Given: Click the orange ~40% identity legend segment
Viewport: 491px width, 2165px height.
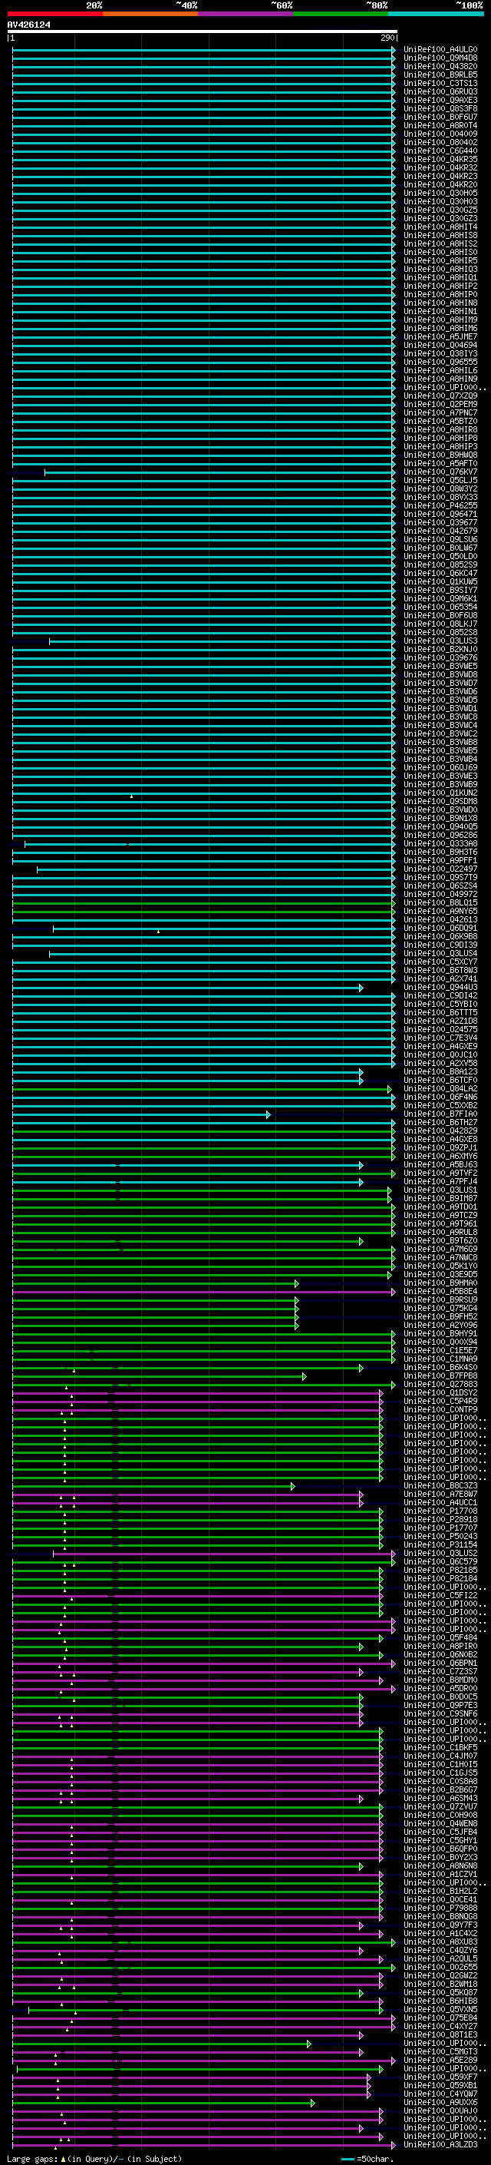Looking at the screenshot, I should (150, 14).
